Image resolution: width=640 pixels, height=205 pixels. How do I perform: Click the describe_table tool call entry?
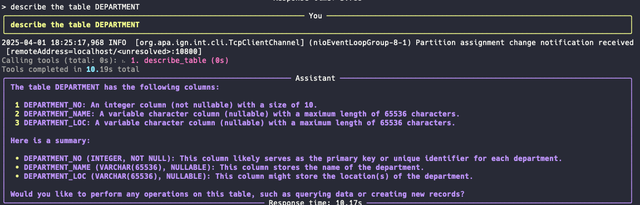pos(180,60)
